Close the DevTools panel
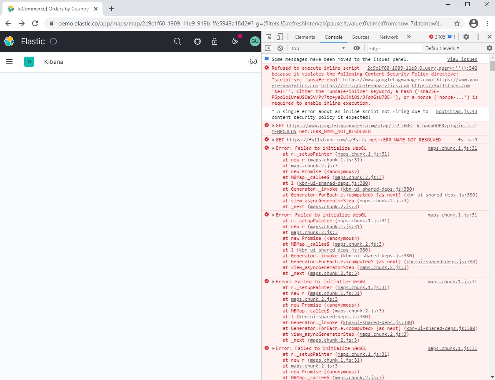This screenshot has width=495, height=380. point(490,37)
